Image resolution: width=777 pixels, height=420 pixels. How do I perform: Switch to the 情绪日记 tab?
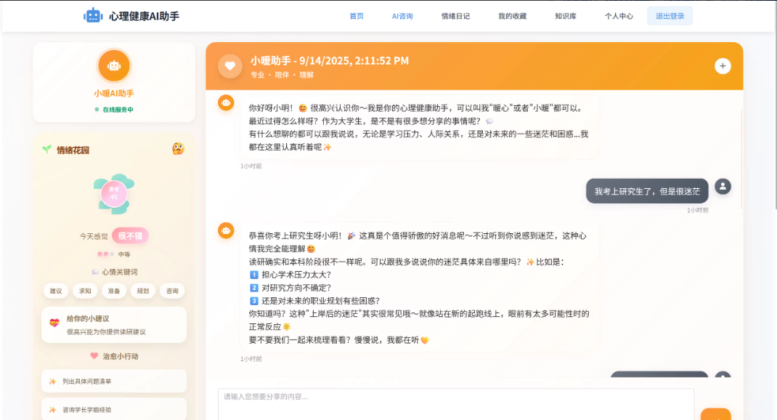[457, 15]
